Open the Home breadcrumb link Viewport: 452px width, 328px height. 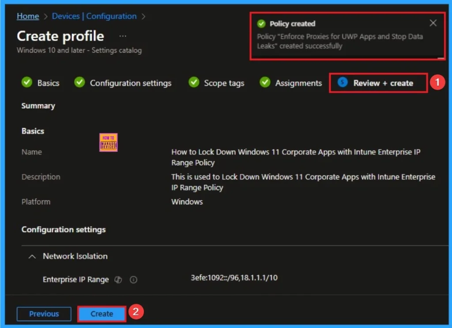click(x=28, y=16)
